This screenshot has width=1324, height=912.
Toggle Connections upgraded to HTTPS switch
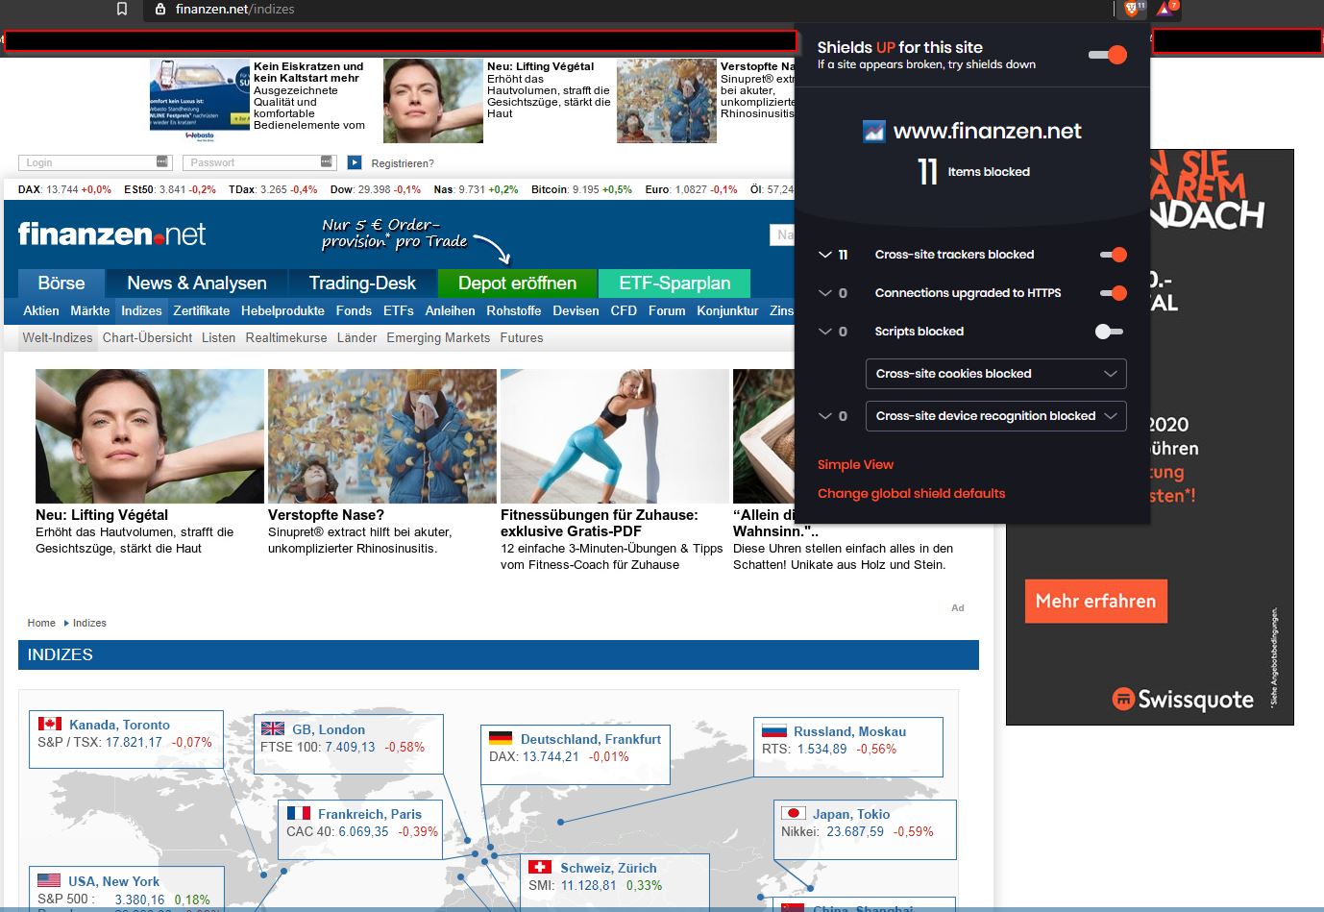click(x=1113, y=293)
